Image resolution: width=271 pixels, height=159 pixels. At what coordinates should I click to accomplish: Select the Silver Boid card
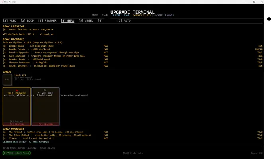pos(45,106)
